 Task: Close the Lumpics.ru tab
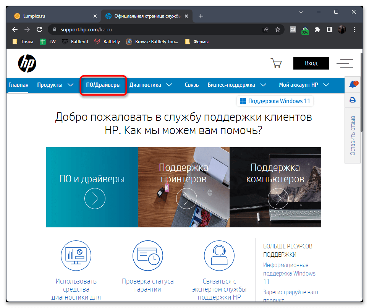pos(95,16)
